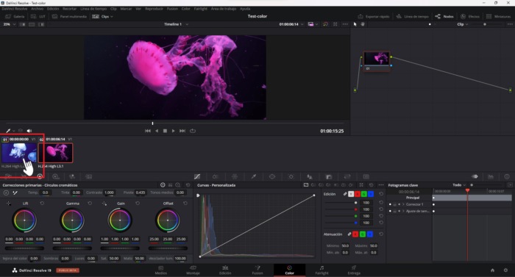Open the LUT browser button
Screen dimensions: 515x277
[38, 16]
